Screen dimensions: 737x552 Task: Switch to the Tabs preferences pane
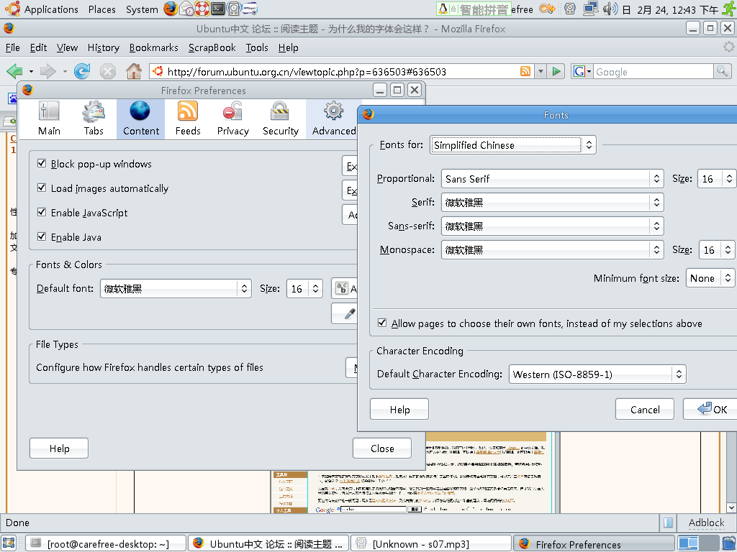click(x=94, y=119)
